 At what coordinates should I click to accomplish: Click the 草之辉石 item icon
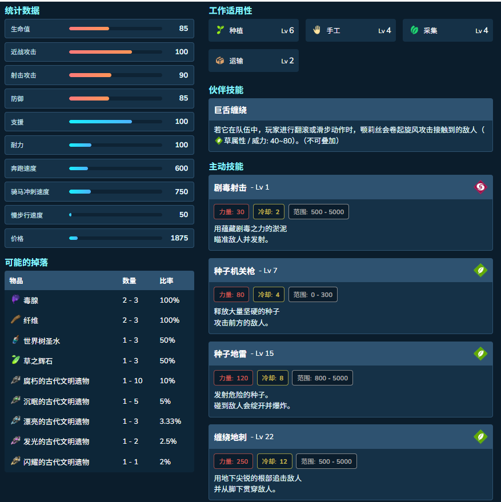15,360
